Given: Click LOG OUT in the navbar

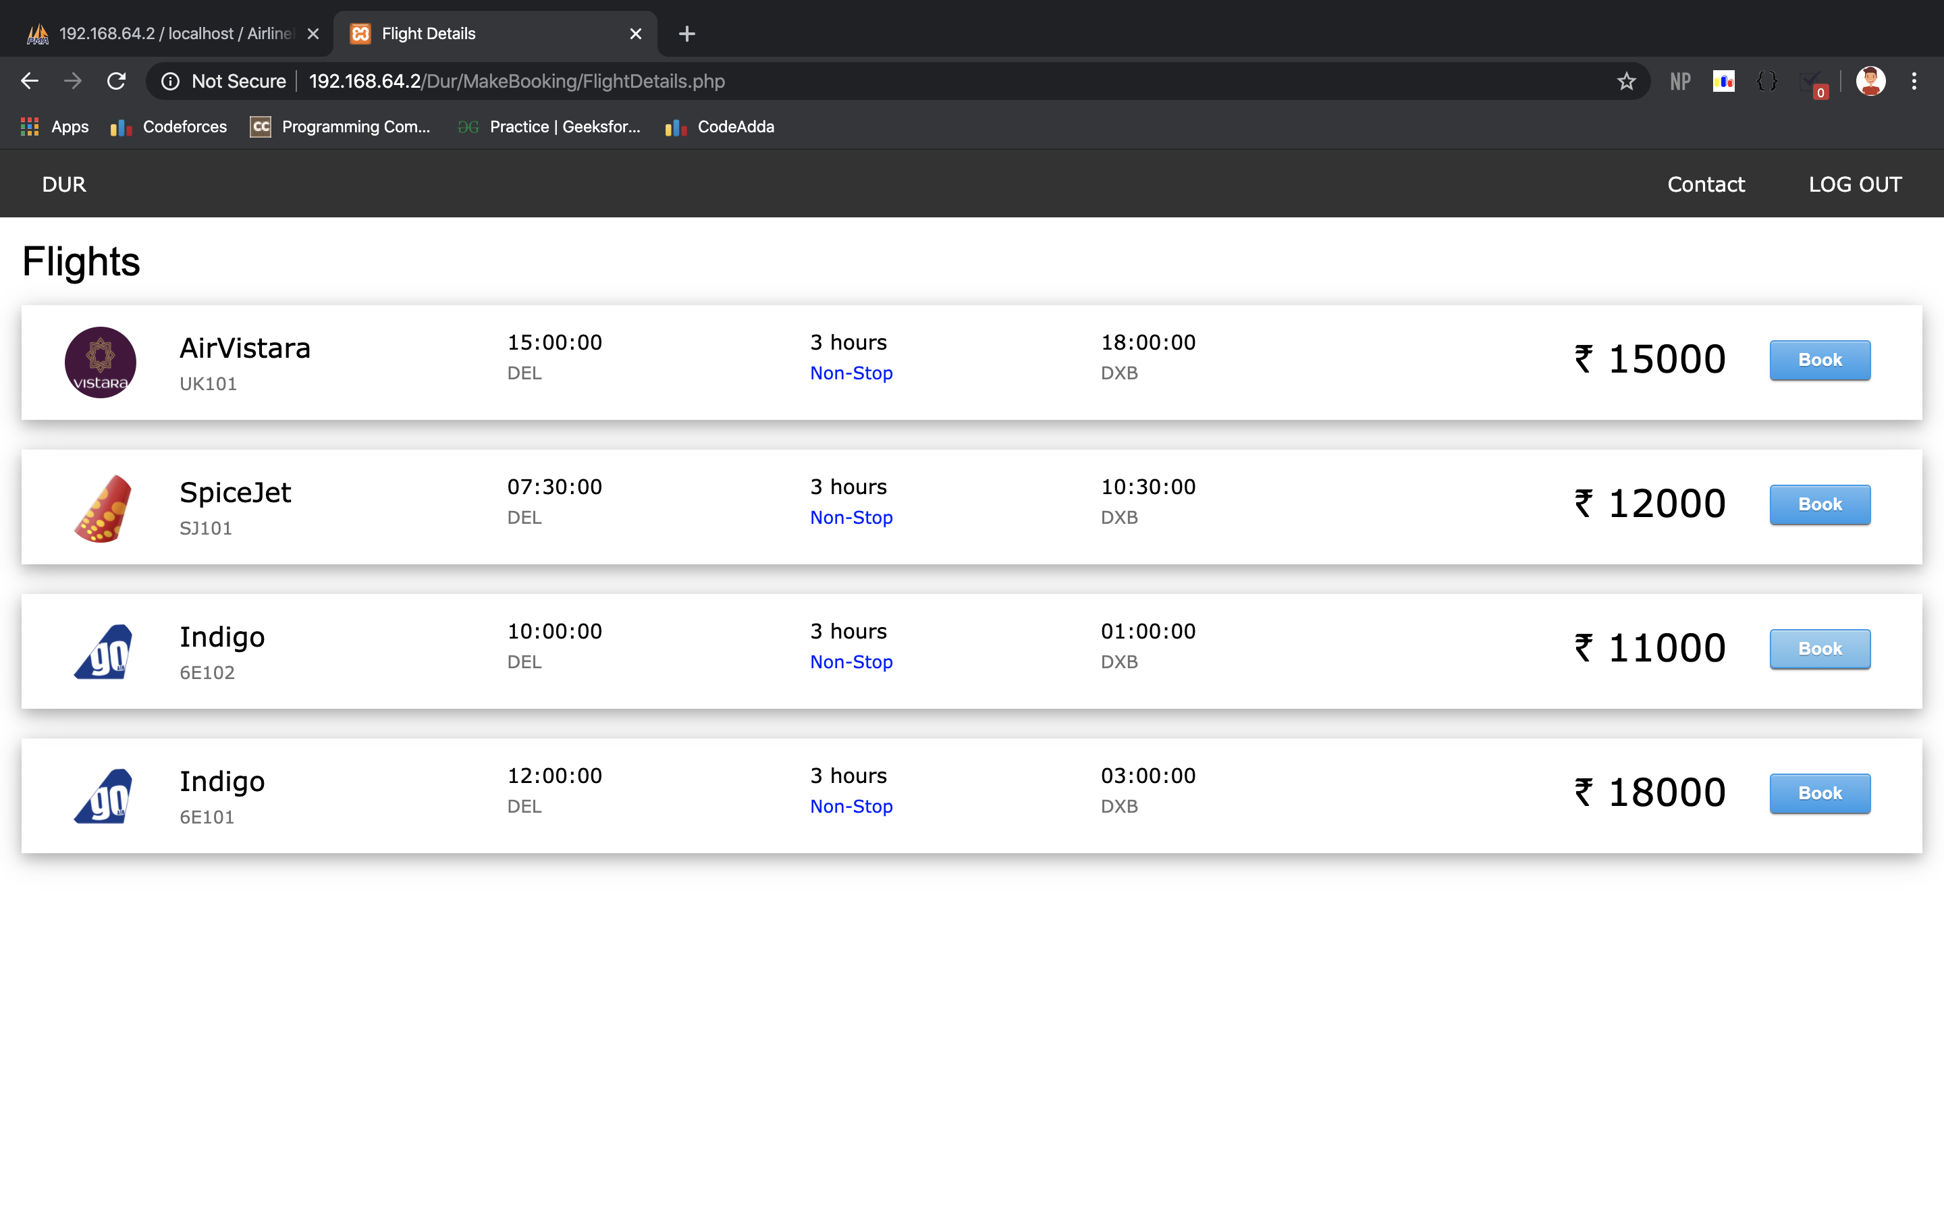Looking at the screenshot, I should coord(1855,184).
